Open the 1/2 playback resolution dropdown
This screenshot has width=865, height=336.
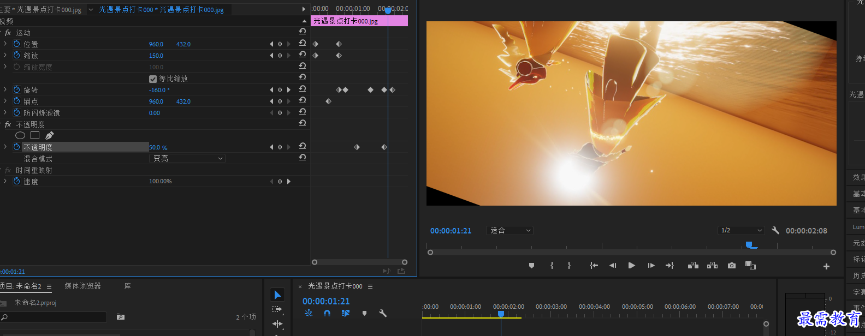pos(741,231)
